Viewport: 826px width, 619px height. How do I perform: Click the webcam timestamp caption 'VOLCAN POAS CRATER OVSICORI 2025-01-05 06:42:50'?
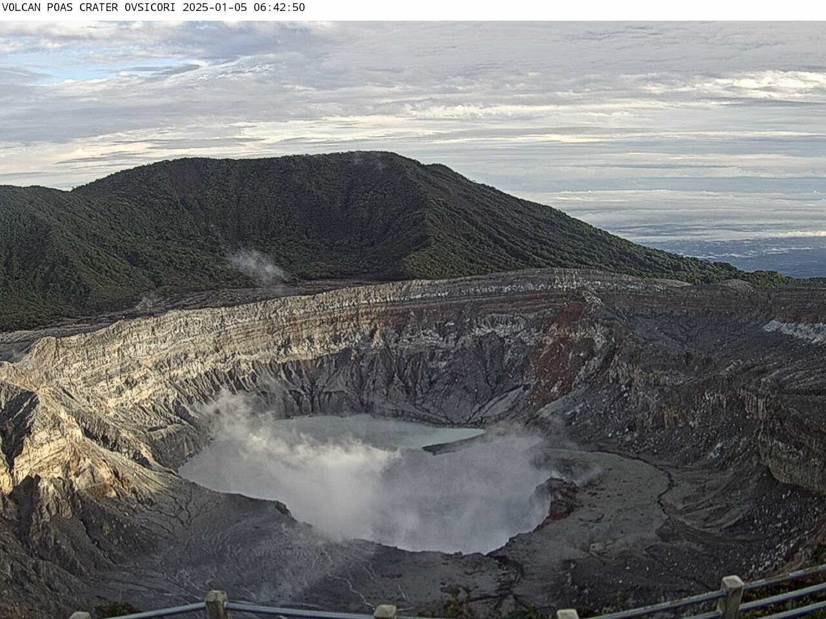click(x=154, y=8)
